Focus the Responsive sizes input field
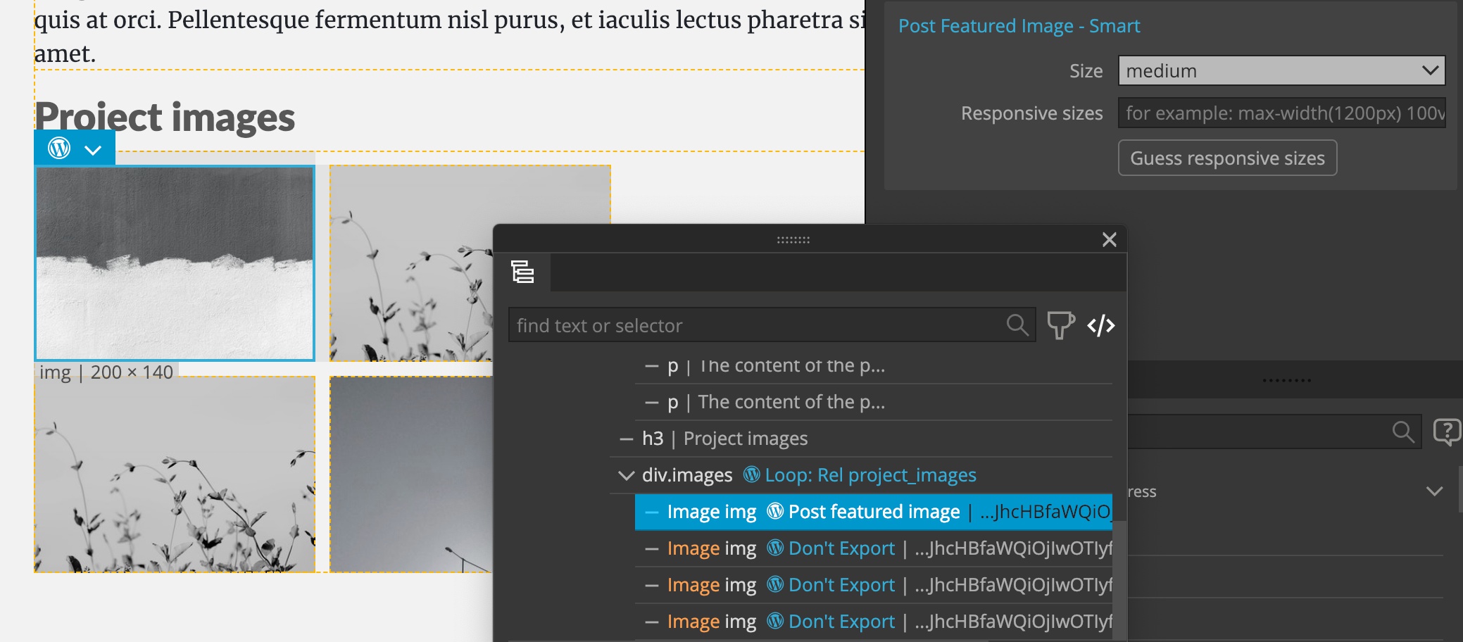Screen dimensions: 1463x642 point(1281,113)
